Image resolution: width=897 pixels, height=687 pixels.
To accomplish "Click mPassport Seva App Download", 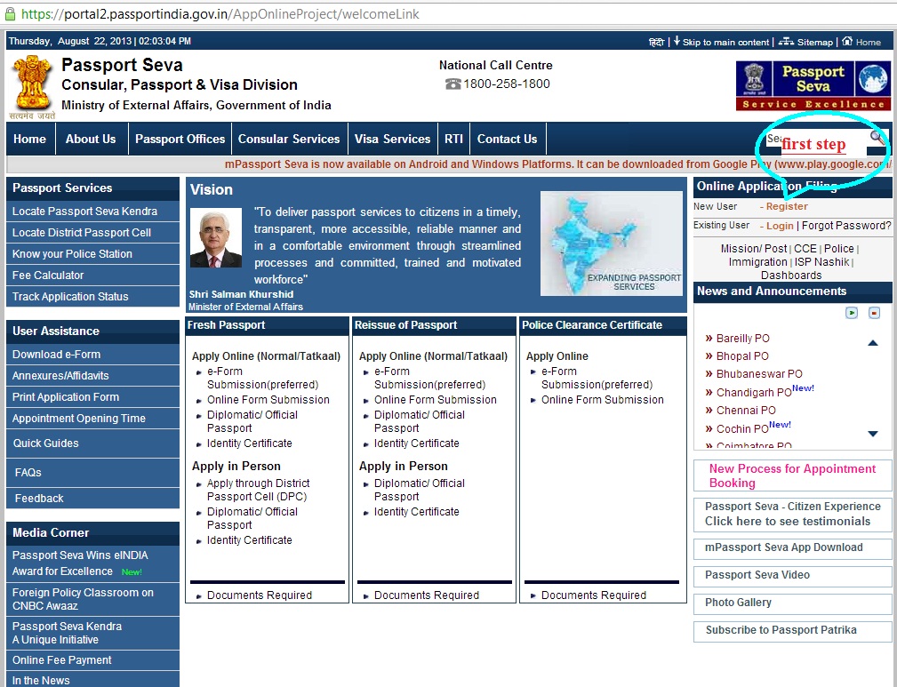I will [x=792, y=548].
